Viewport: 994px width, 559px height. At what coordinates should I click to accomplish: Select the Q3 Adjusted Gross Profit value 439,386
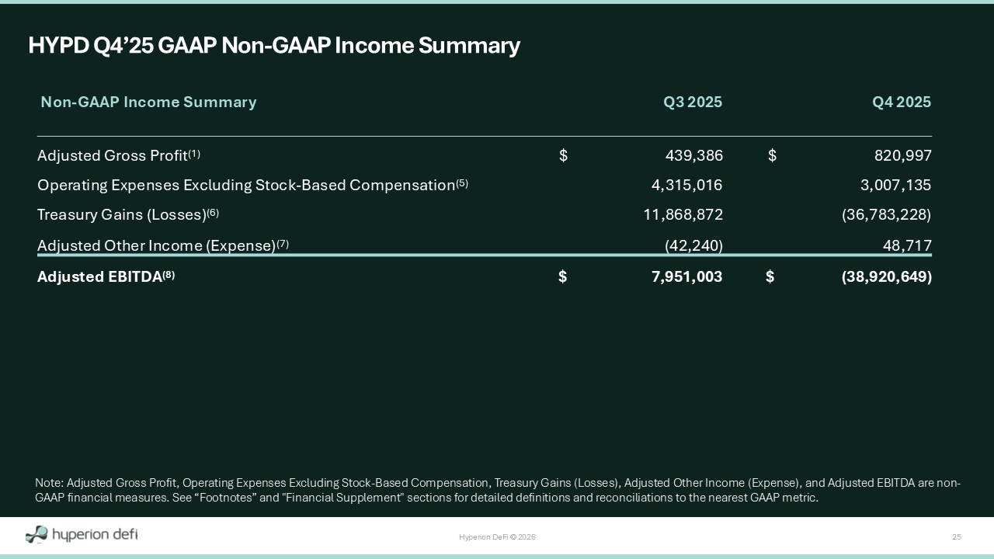click(x=693, y=156)
